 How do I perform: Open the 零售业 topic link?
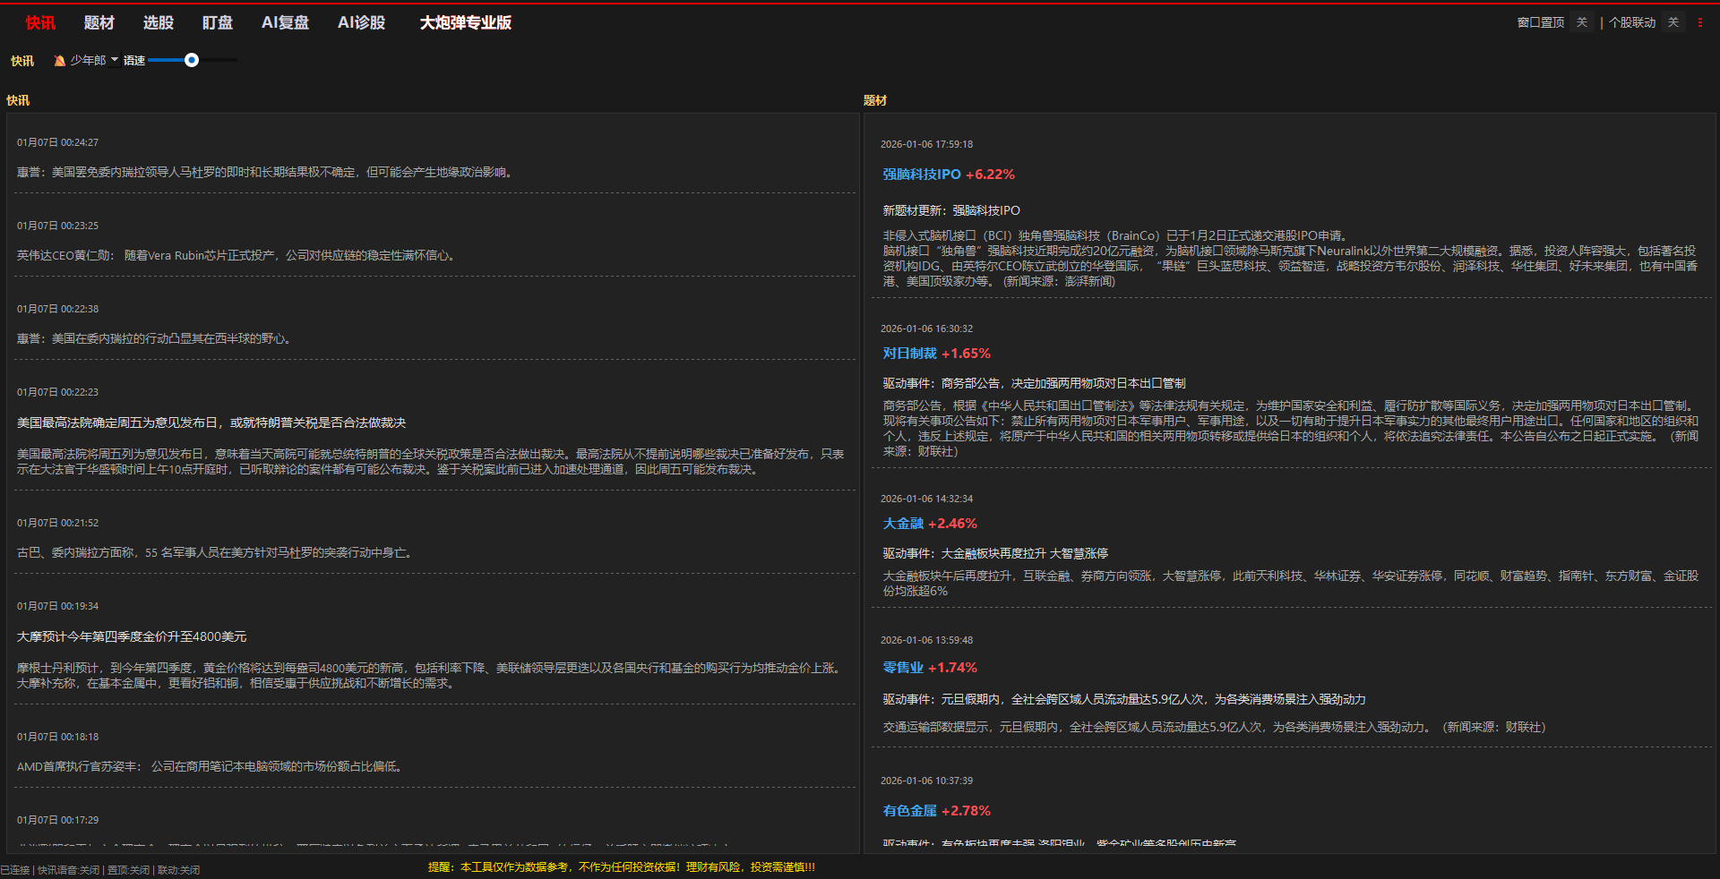coord(902,668)
